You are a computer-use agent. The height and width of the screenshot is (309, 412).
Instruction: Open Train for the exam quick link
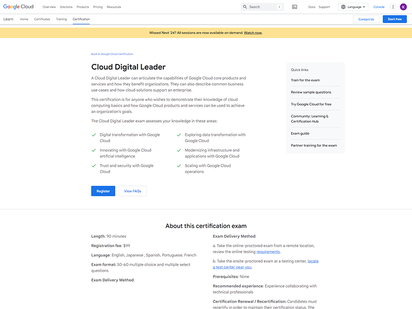[x=305, y=80]
